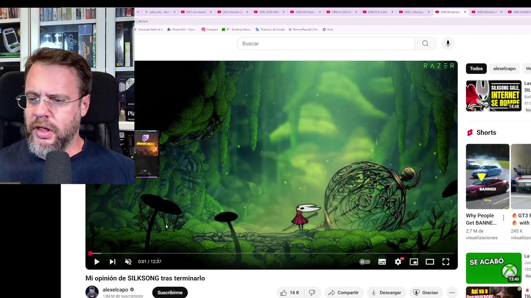Click the 1,84 M de suscriptores text
Screen dimensions: 531x298
(x=123, y=296)
